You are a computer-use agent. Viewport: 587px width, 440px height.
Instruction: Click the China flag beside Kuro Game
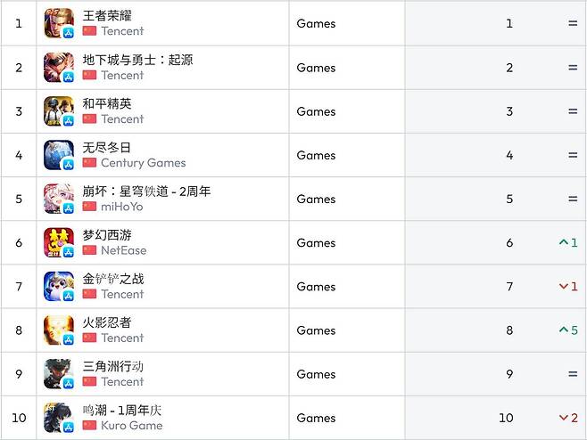(x=89, y=426)
